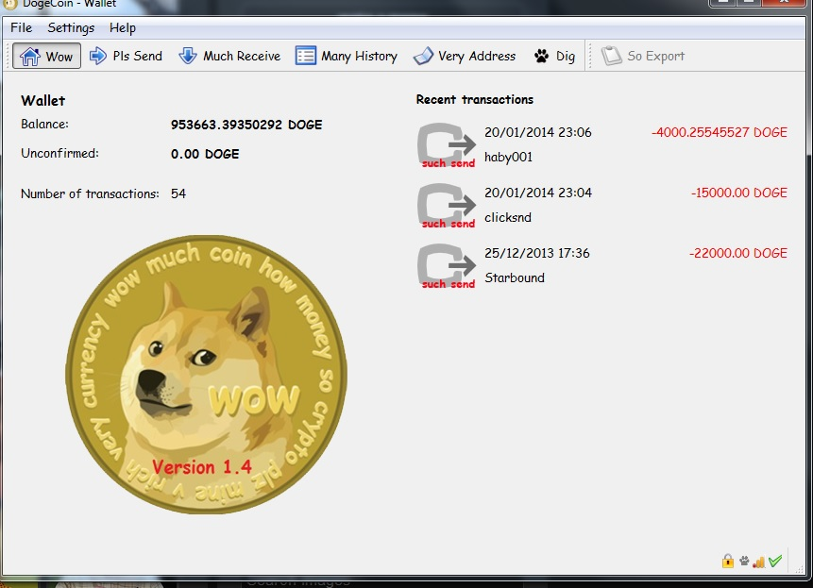Open the Very Address book
The height and width of the screenshot is (588, 813).
tap(465, 56)
